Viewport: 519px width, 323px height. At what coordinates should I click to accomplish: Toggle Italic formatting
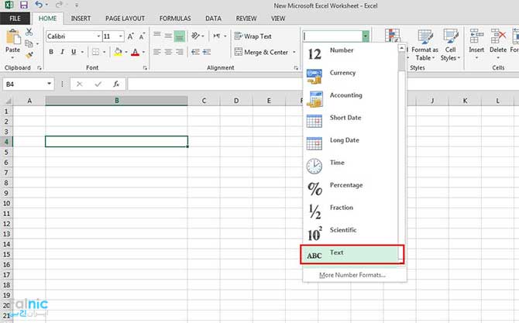62,53
